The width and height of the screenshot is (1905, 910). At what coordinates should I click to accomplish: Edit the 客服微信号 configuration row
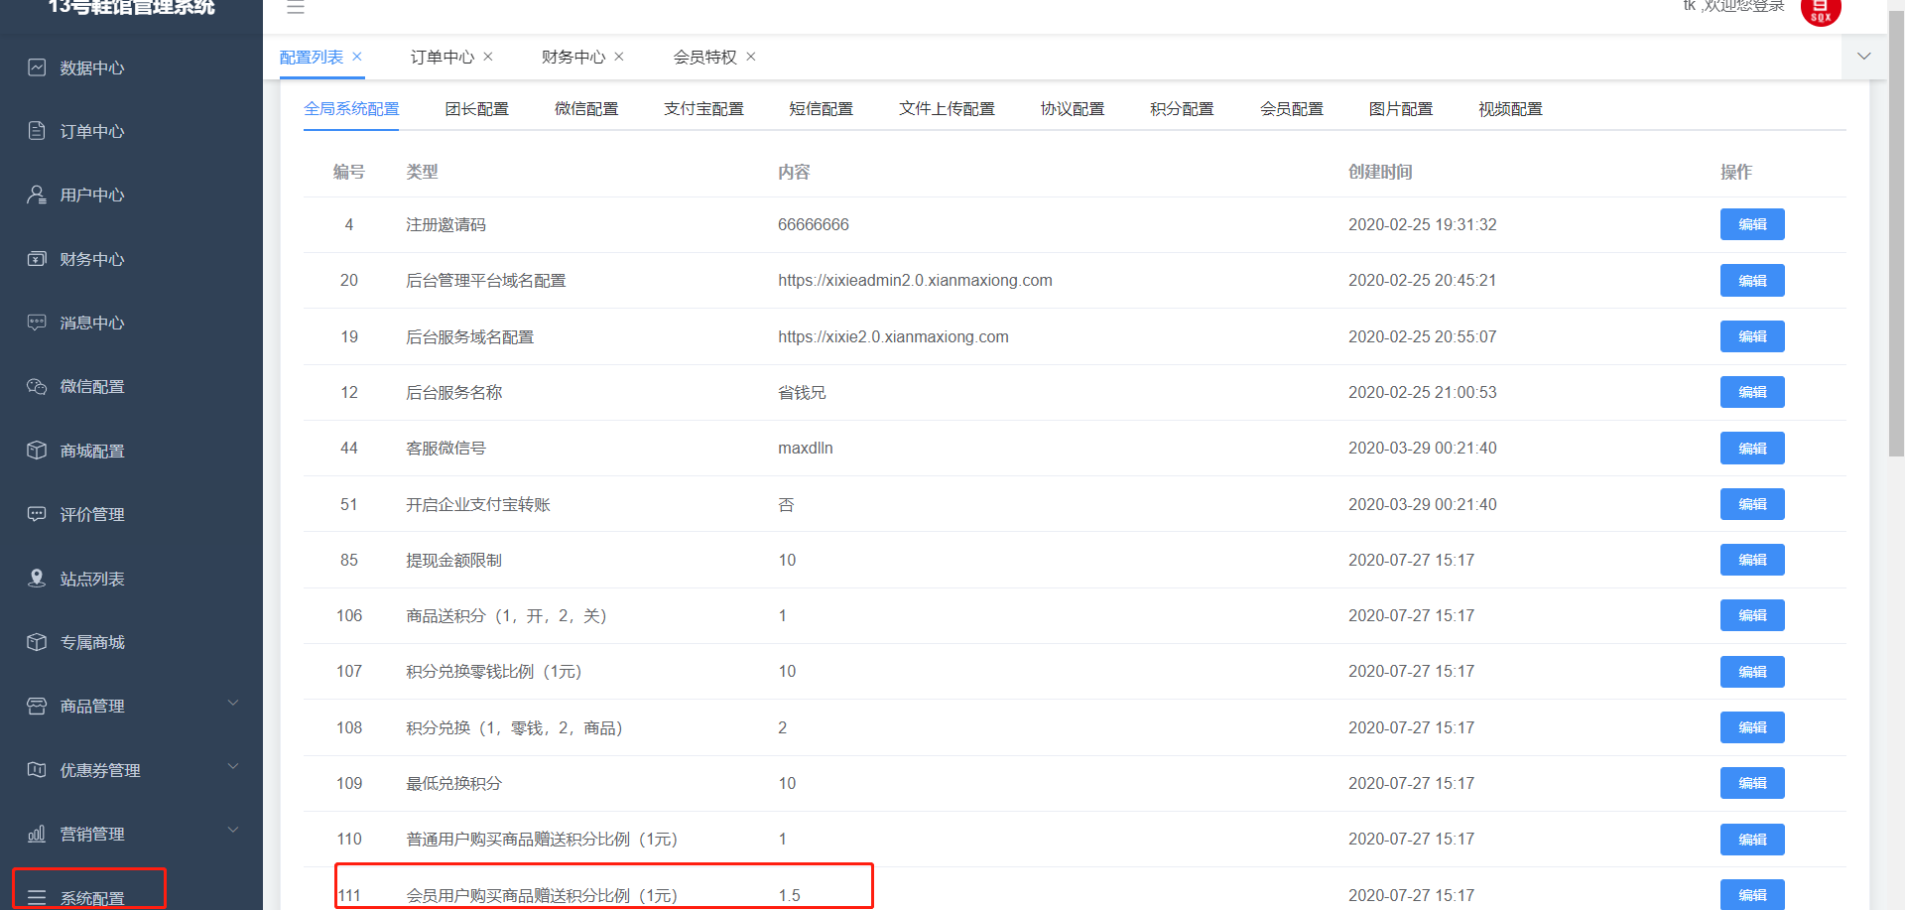tap(1751, 449)
